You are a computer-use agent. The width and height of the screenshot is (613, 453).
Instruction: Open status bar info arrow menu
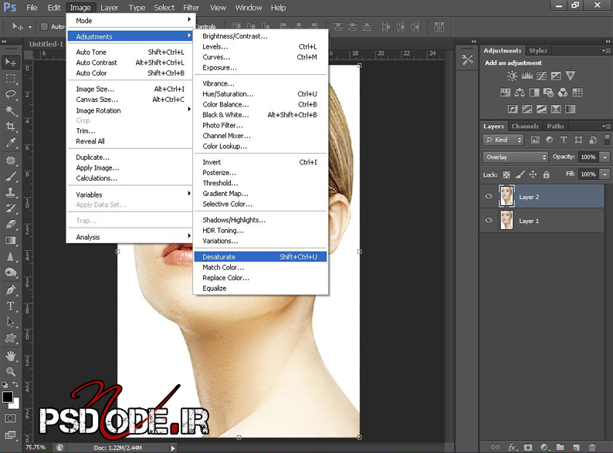(x=173, y=448)
